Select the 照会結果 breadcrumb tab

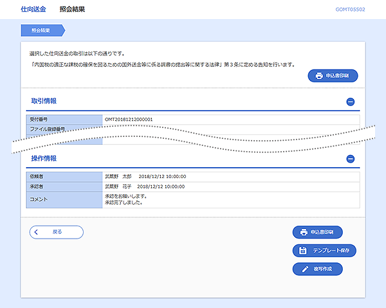tap(42, 30)
